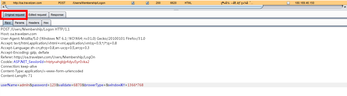Click the User-Agent header line
The image size is (347, 96).
73,38
